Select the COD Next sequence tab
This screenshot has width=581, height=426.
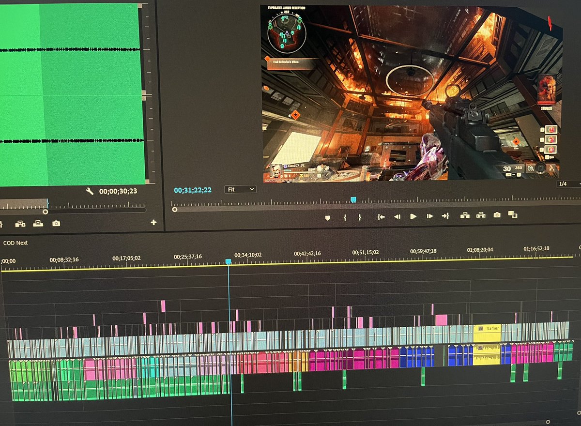15,243
